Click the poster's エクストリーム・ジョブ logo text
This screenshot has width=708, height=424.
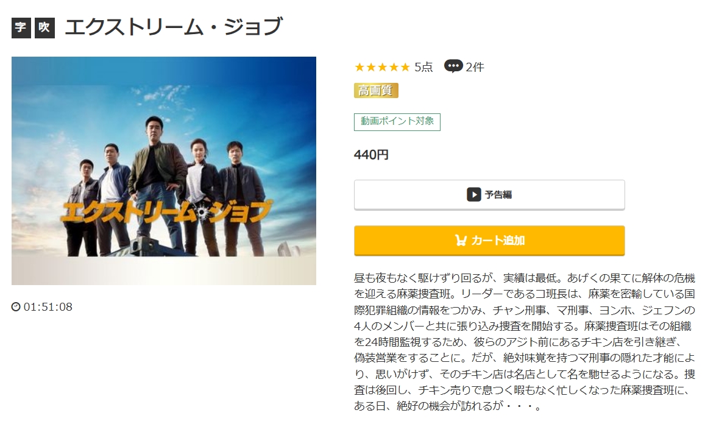(x=166, y=212)
